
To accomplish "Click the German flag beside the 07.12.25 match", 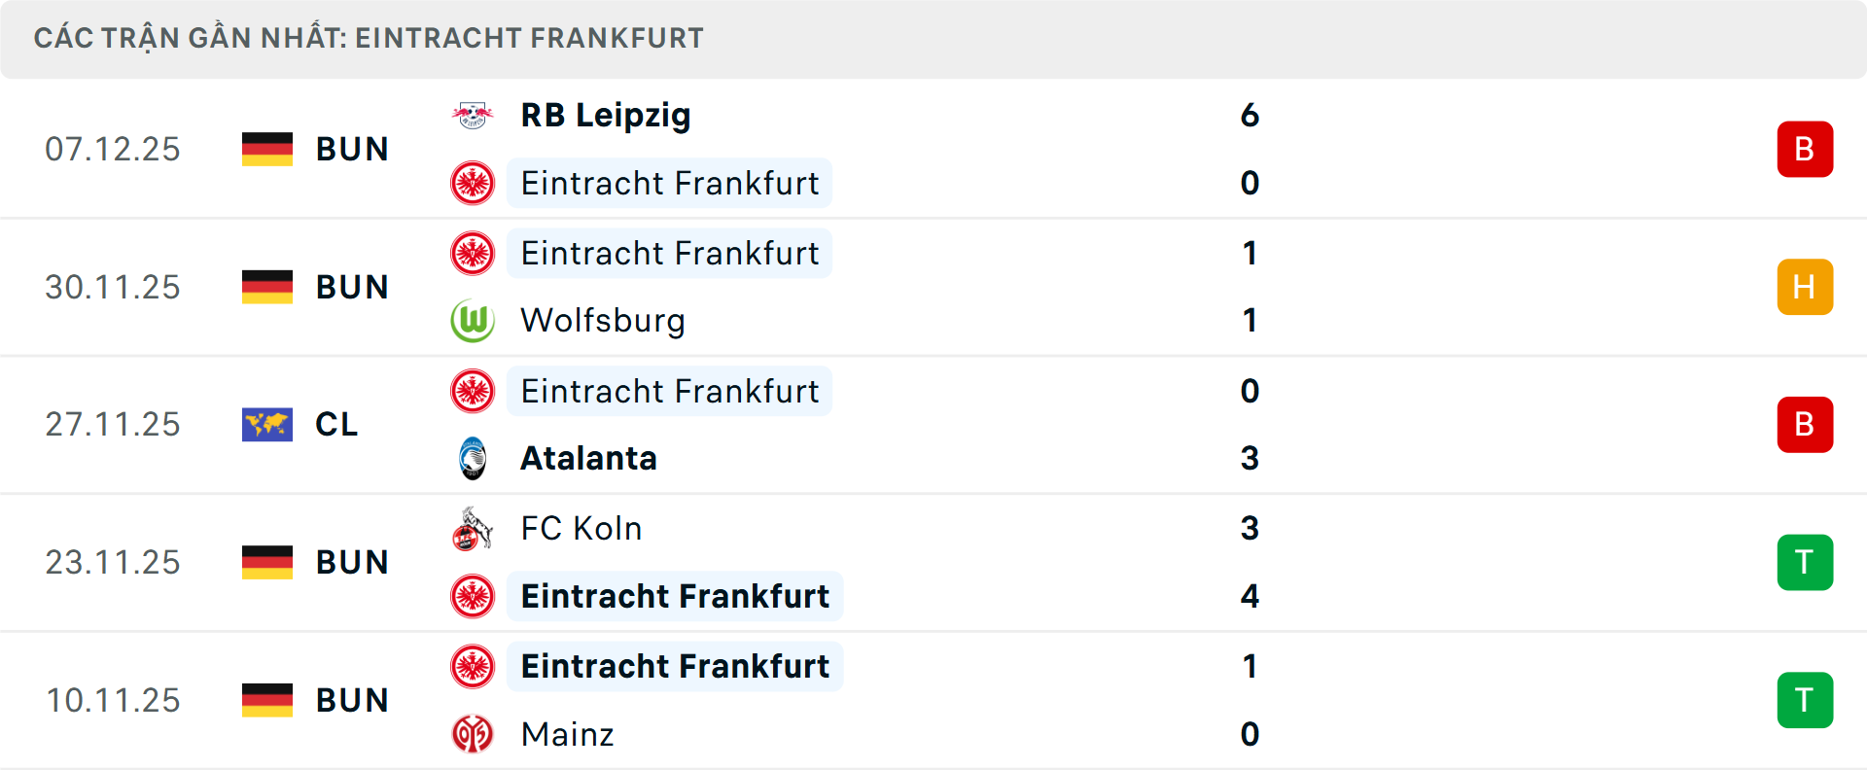I will (x=267, y=149).
